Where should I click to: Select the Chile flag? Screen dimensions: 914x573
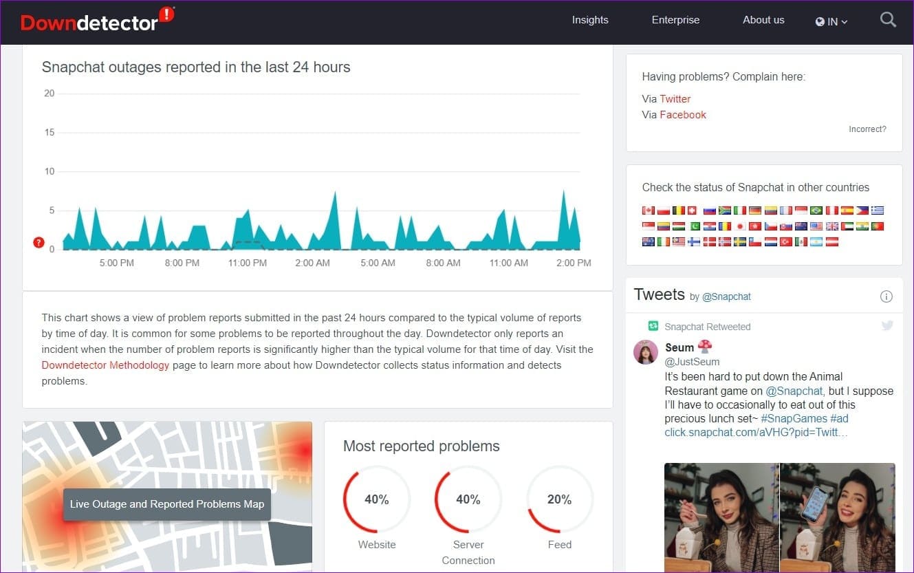point(755,242)
